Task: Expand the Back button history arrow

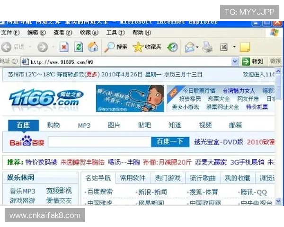Action: pos(30,47)
